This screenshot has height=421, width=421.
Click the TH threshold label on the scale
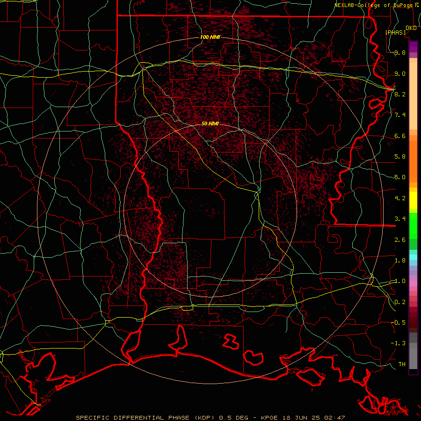tap(402, 364)
